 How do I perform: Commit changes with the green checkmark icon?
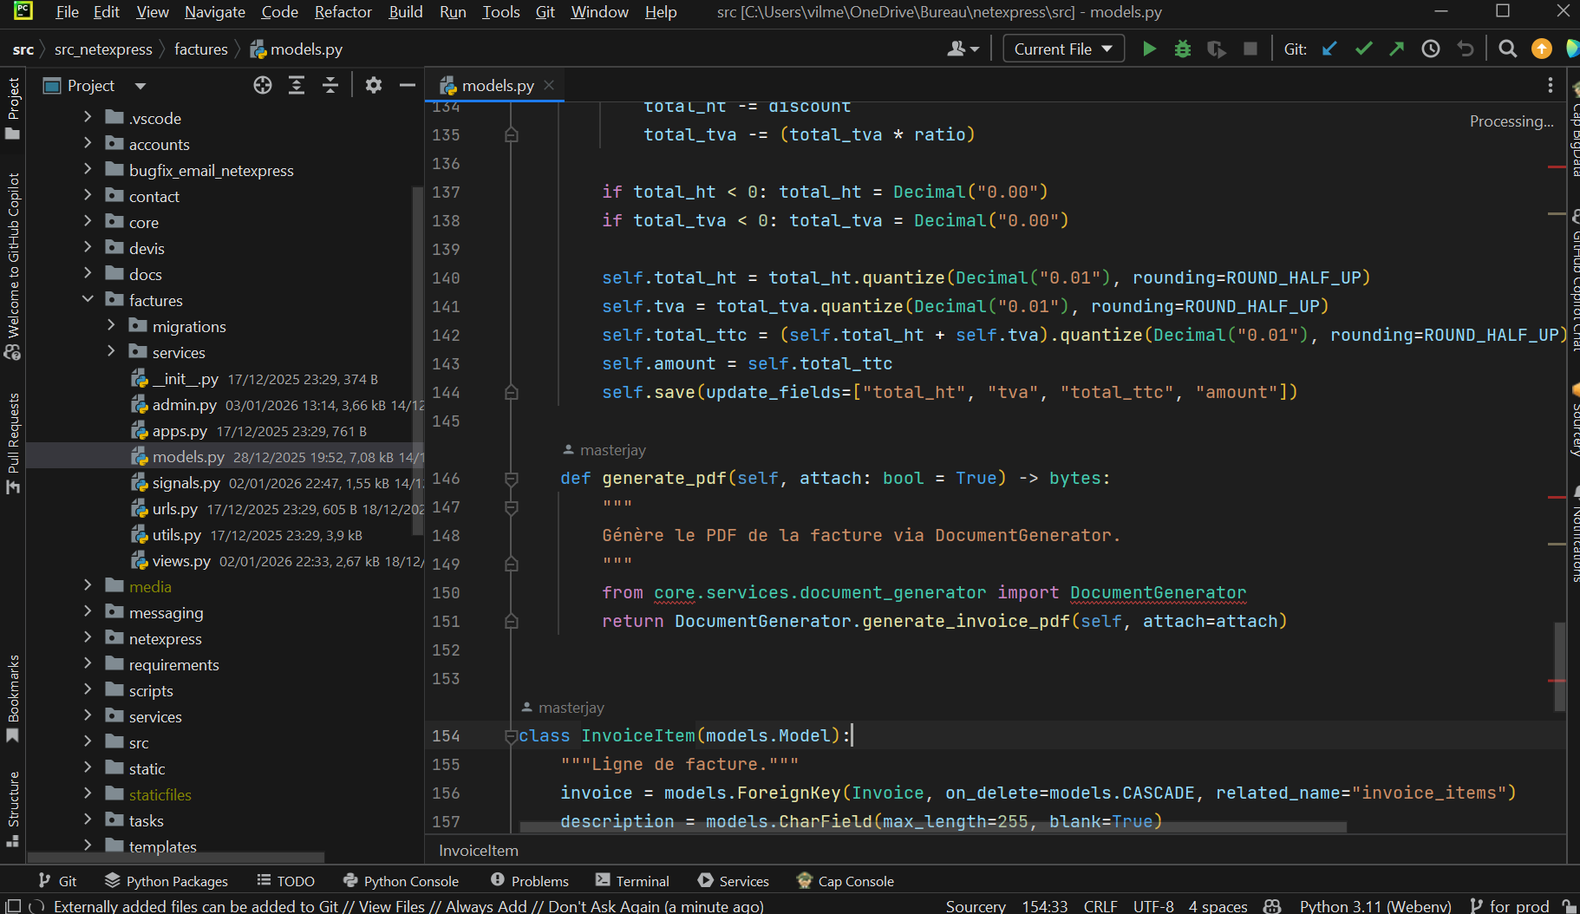point(1363,49)
